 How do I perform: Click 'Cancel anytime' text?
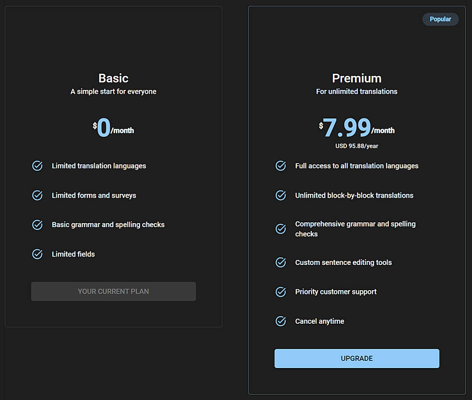pyautogui.click(x=319, y=321)
